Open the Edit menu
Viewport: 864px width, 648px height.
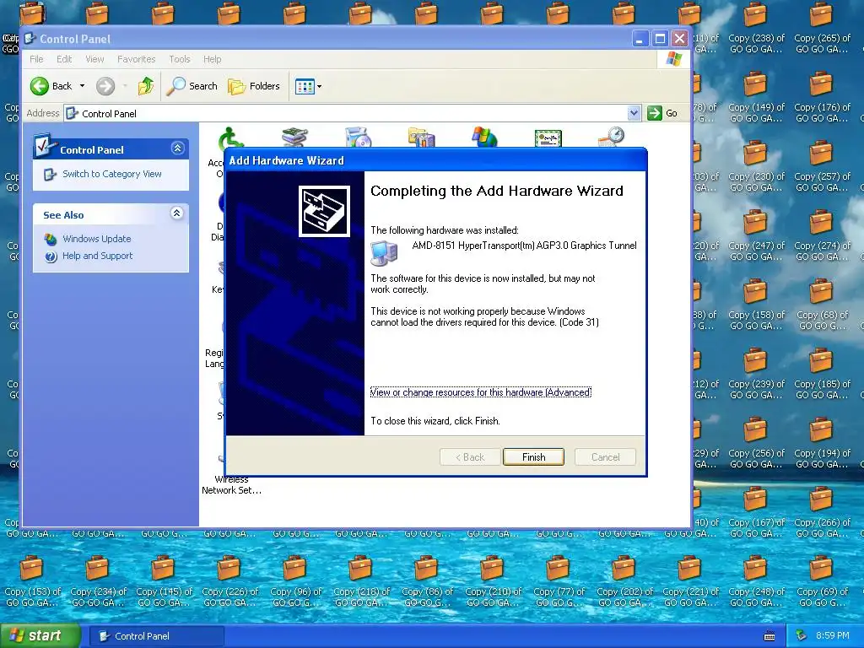[x=64, y=59]
